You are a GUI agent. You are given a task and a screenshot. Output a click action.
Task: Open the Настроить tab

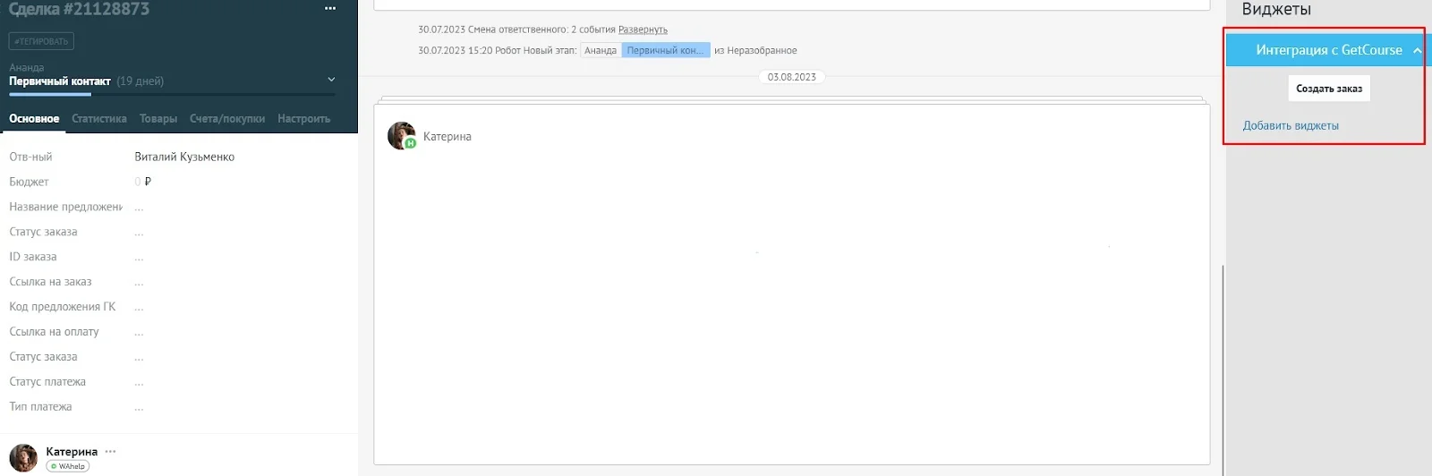303,118
